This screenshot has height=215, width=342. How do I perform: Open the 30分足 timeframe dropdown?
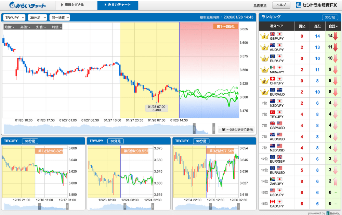[x=37, y=17]
